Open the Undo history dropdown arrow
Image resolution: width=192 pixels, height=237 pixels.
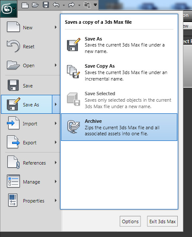coord(64,6)
